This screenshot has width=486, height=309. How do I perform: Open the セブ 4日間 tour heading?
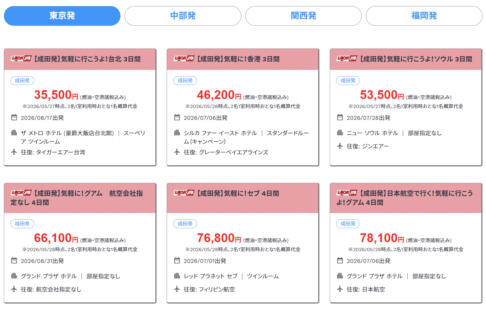(238, 193)
